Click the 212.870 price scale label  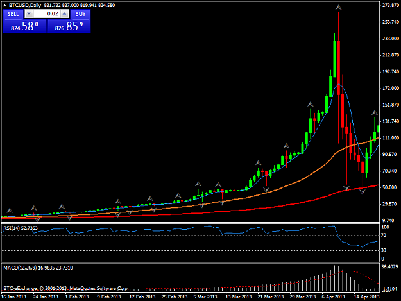pyautogui.click(x=391, y=55)
